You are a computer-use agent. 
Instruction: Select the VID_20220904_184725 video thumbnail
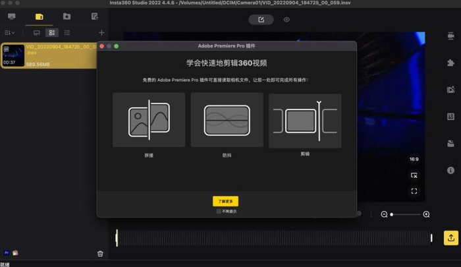point(13,55)
